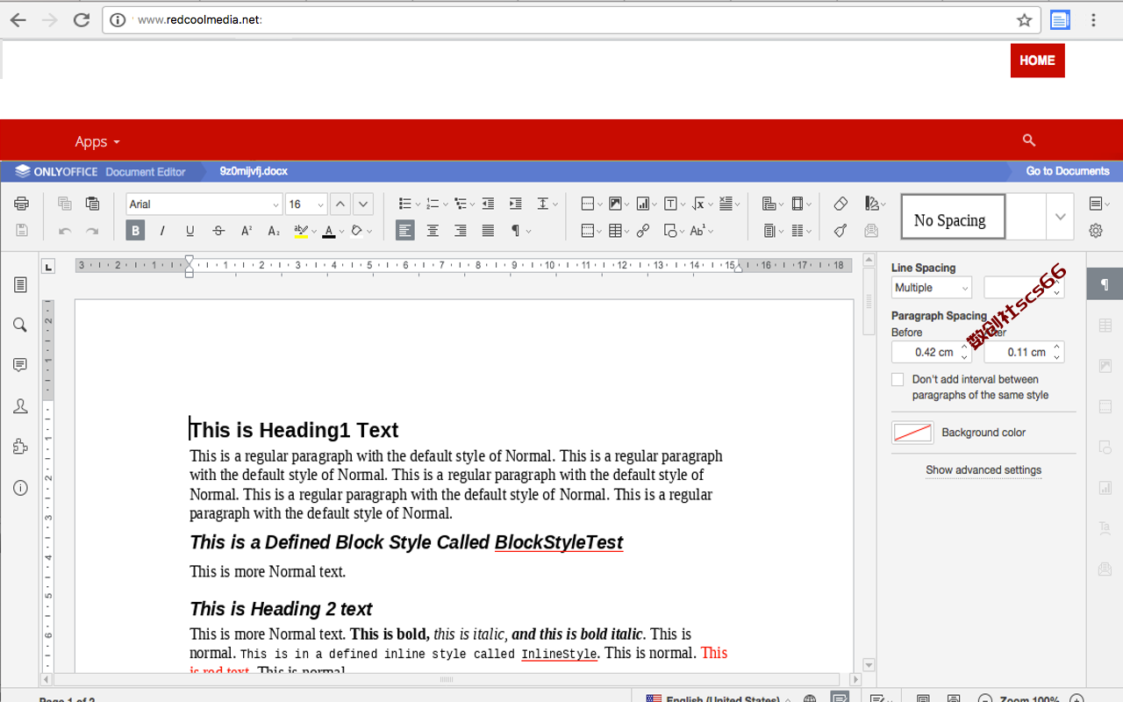This screenshot has height=702, width=1123.
Task: Increase paragraph indent
Action: pyautogui.click(x=515, y=204)
